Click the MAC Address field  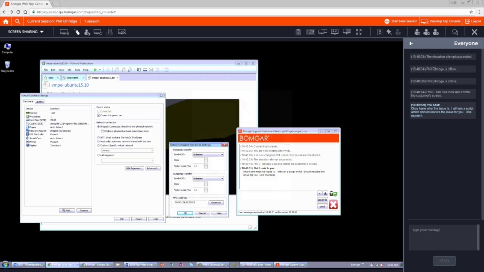pos(190,202)
